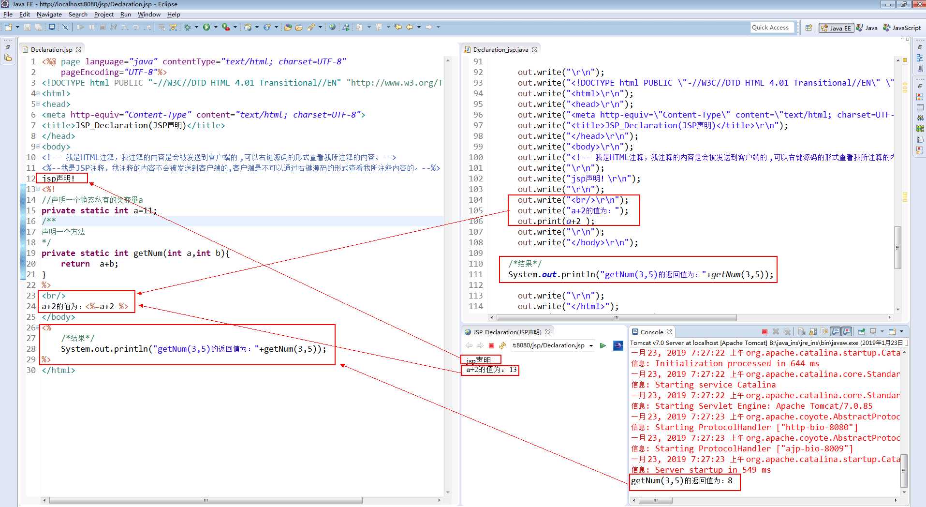Click the Step Return icon

(x=147, y=27)
